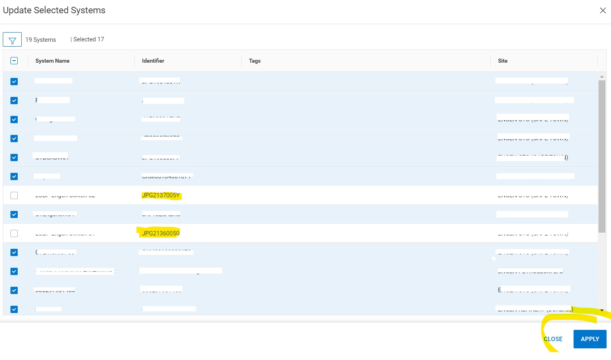Screen dimensions: 611x360
Task: Click APPLY to update selected systems
Action: click(590, 339)
